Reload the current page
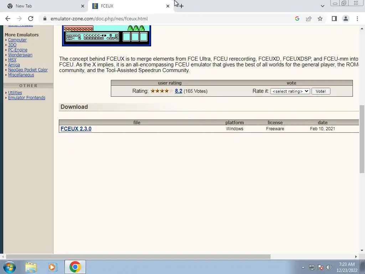 click(31, 19)
